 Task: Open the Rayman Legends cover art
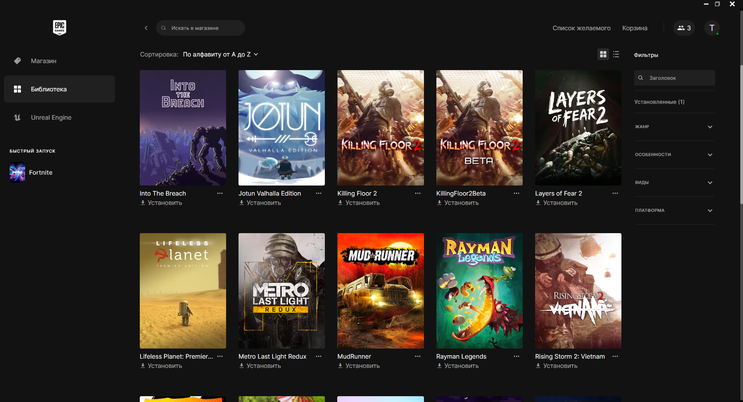coord(479,291)
